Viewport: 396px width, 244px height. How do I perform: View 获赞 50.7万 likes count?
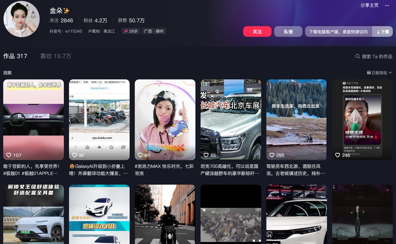pos(131,20)
